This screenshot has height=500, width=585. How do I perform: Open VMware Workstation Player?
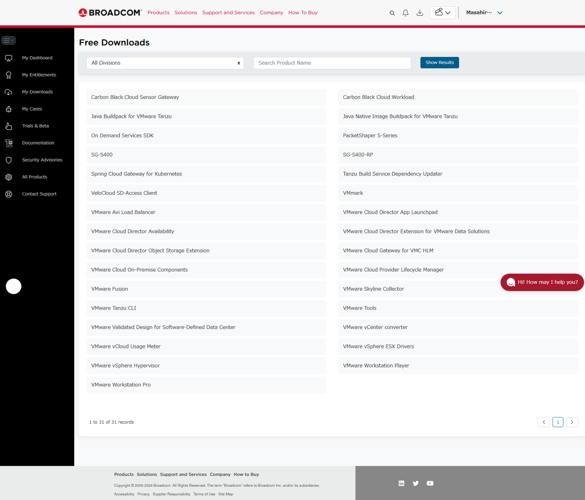[458, 365]
